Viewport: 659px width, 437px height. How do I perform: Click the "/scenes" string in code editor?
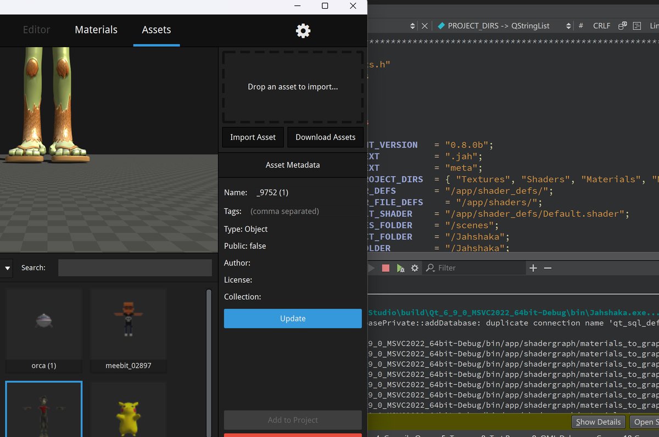[x=470, y=225]
